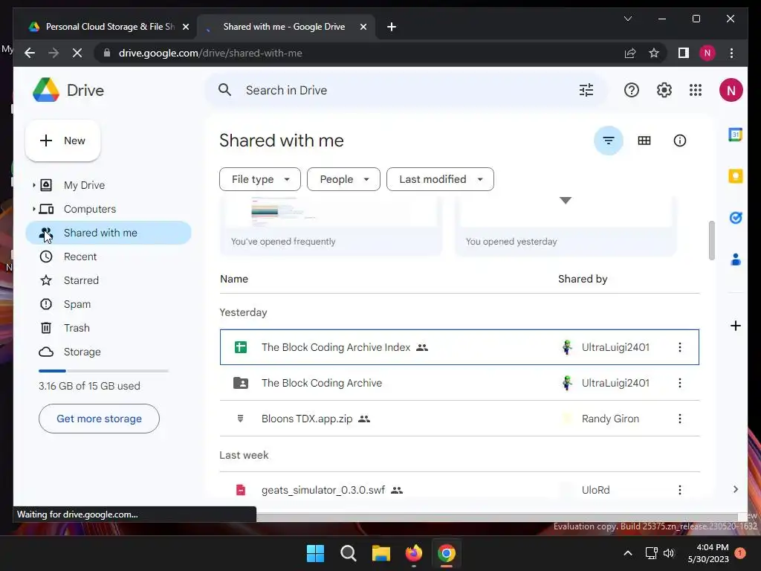The width and height of the screenshot is (761, 571).
Task: Show details info panel
Action: 679,141
